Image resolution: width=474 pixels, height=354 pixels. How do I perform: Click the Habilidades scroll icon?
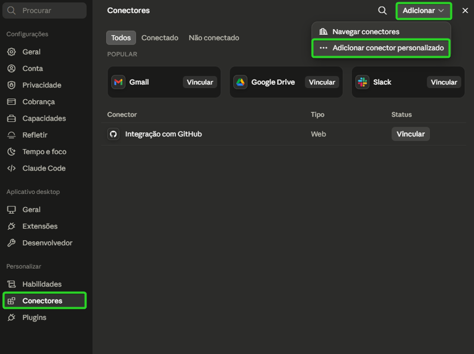coord(12,284)
